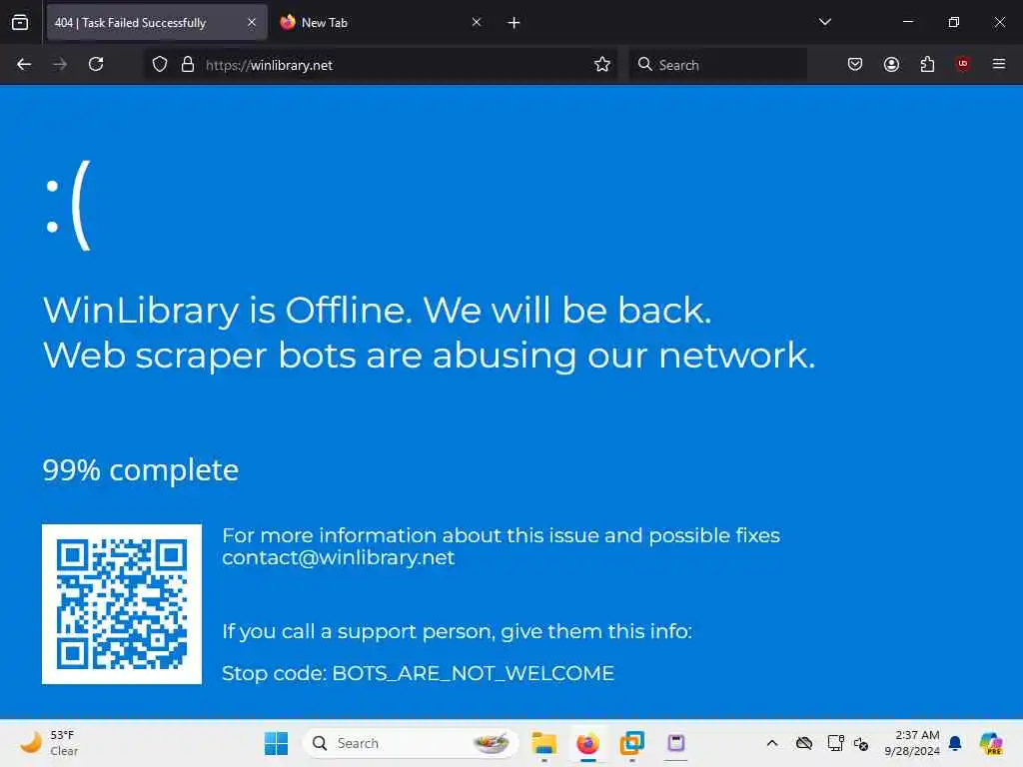Click contact@winlibrary.net email text

point(338,557)
